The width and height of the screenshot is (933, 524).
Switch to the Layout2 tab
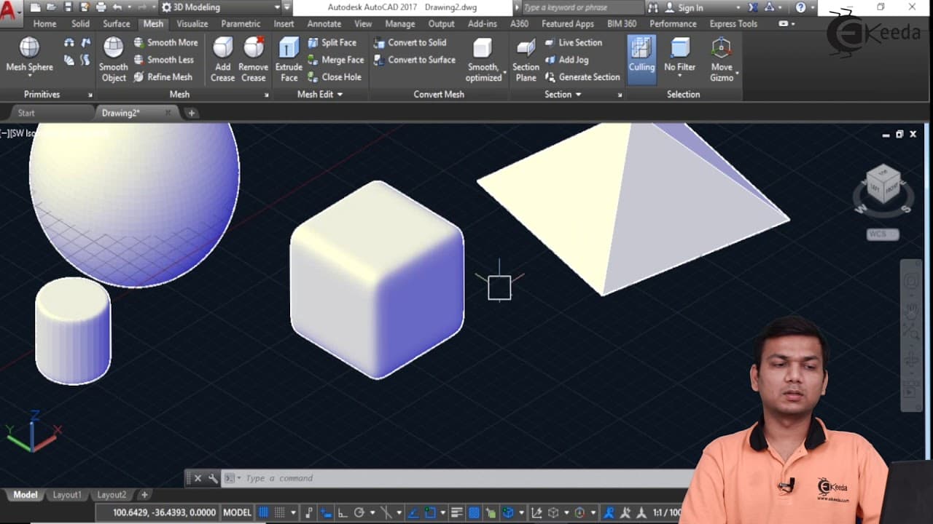click(x=112, y=495)
